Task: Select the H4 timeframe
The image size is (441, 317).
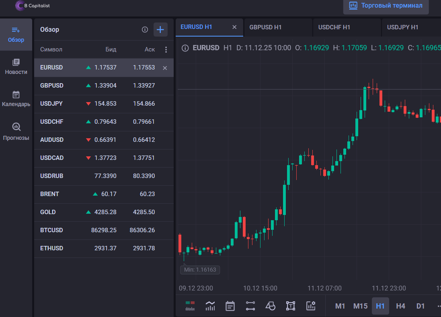Action: 400,306
